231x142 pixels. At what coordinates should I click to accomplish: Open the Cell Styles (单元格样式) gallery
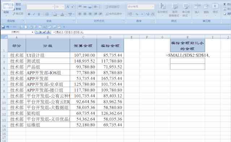[185, 10]
